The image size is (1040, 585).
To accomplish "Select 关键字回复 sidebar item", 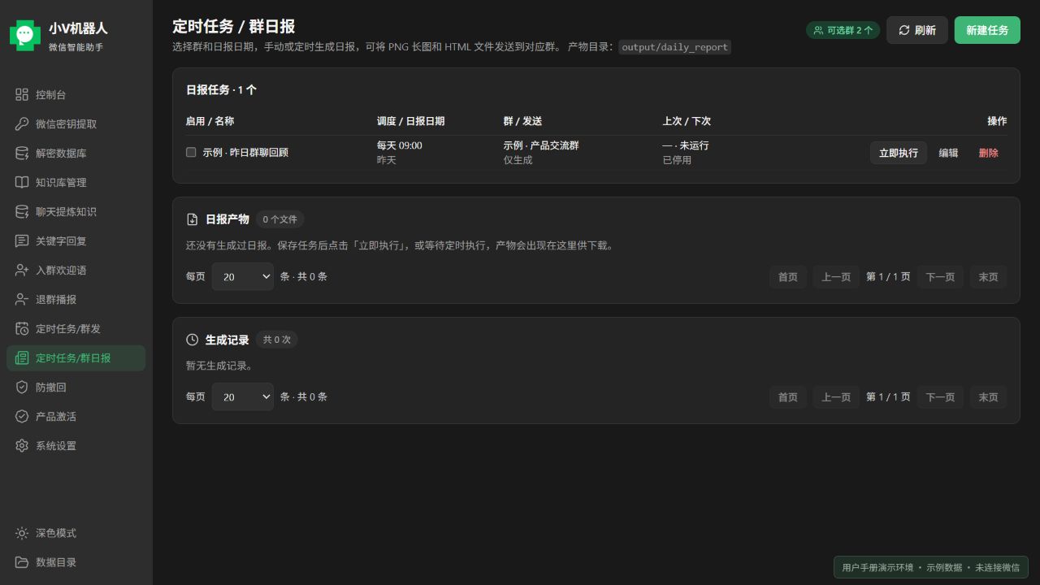I will pyautogui.click(x=76, y=241).
